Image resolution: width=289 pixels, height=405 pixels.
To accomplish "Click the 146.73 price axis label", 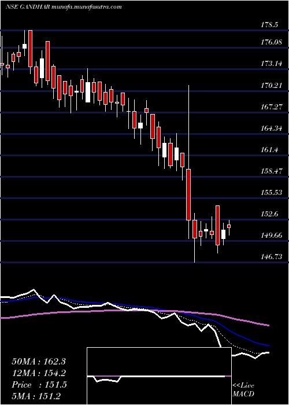I will tap(271, 257).
